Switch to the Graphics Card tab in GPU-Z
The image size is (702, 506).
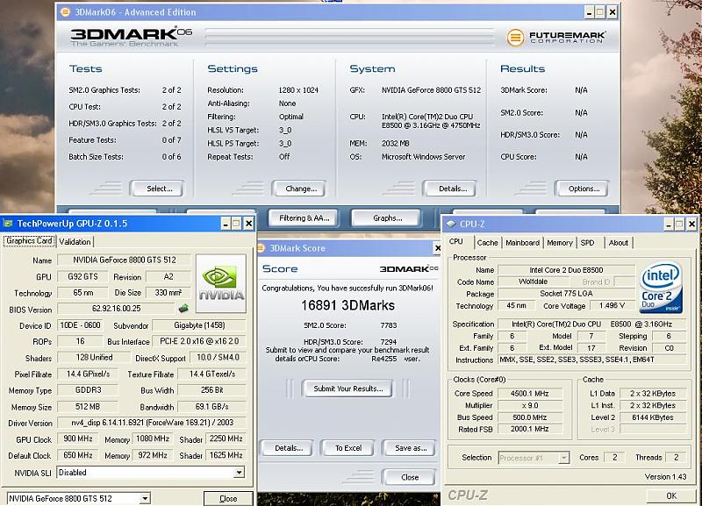pyautogui.click(x=30, y=240)
